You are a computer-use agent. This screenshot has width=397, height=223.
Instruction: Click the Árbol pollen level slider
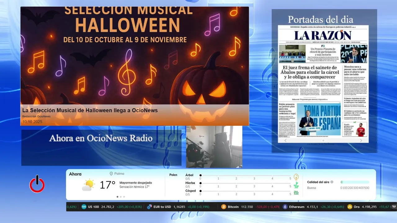click(246, 175)
